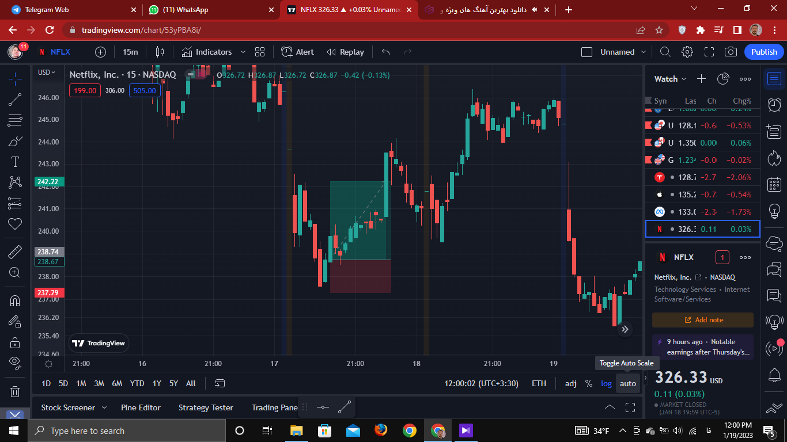Image resolution: width=787 pixels, height=442 pixels.
Task: Open the Alerts alarm clock panel
Action: pyautogui.click(x=774, y=104)
